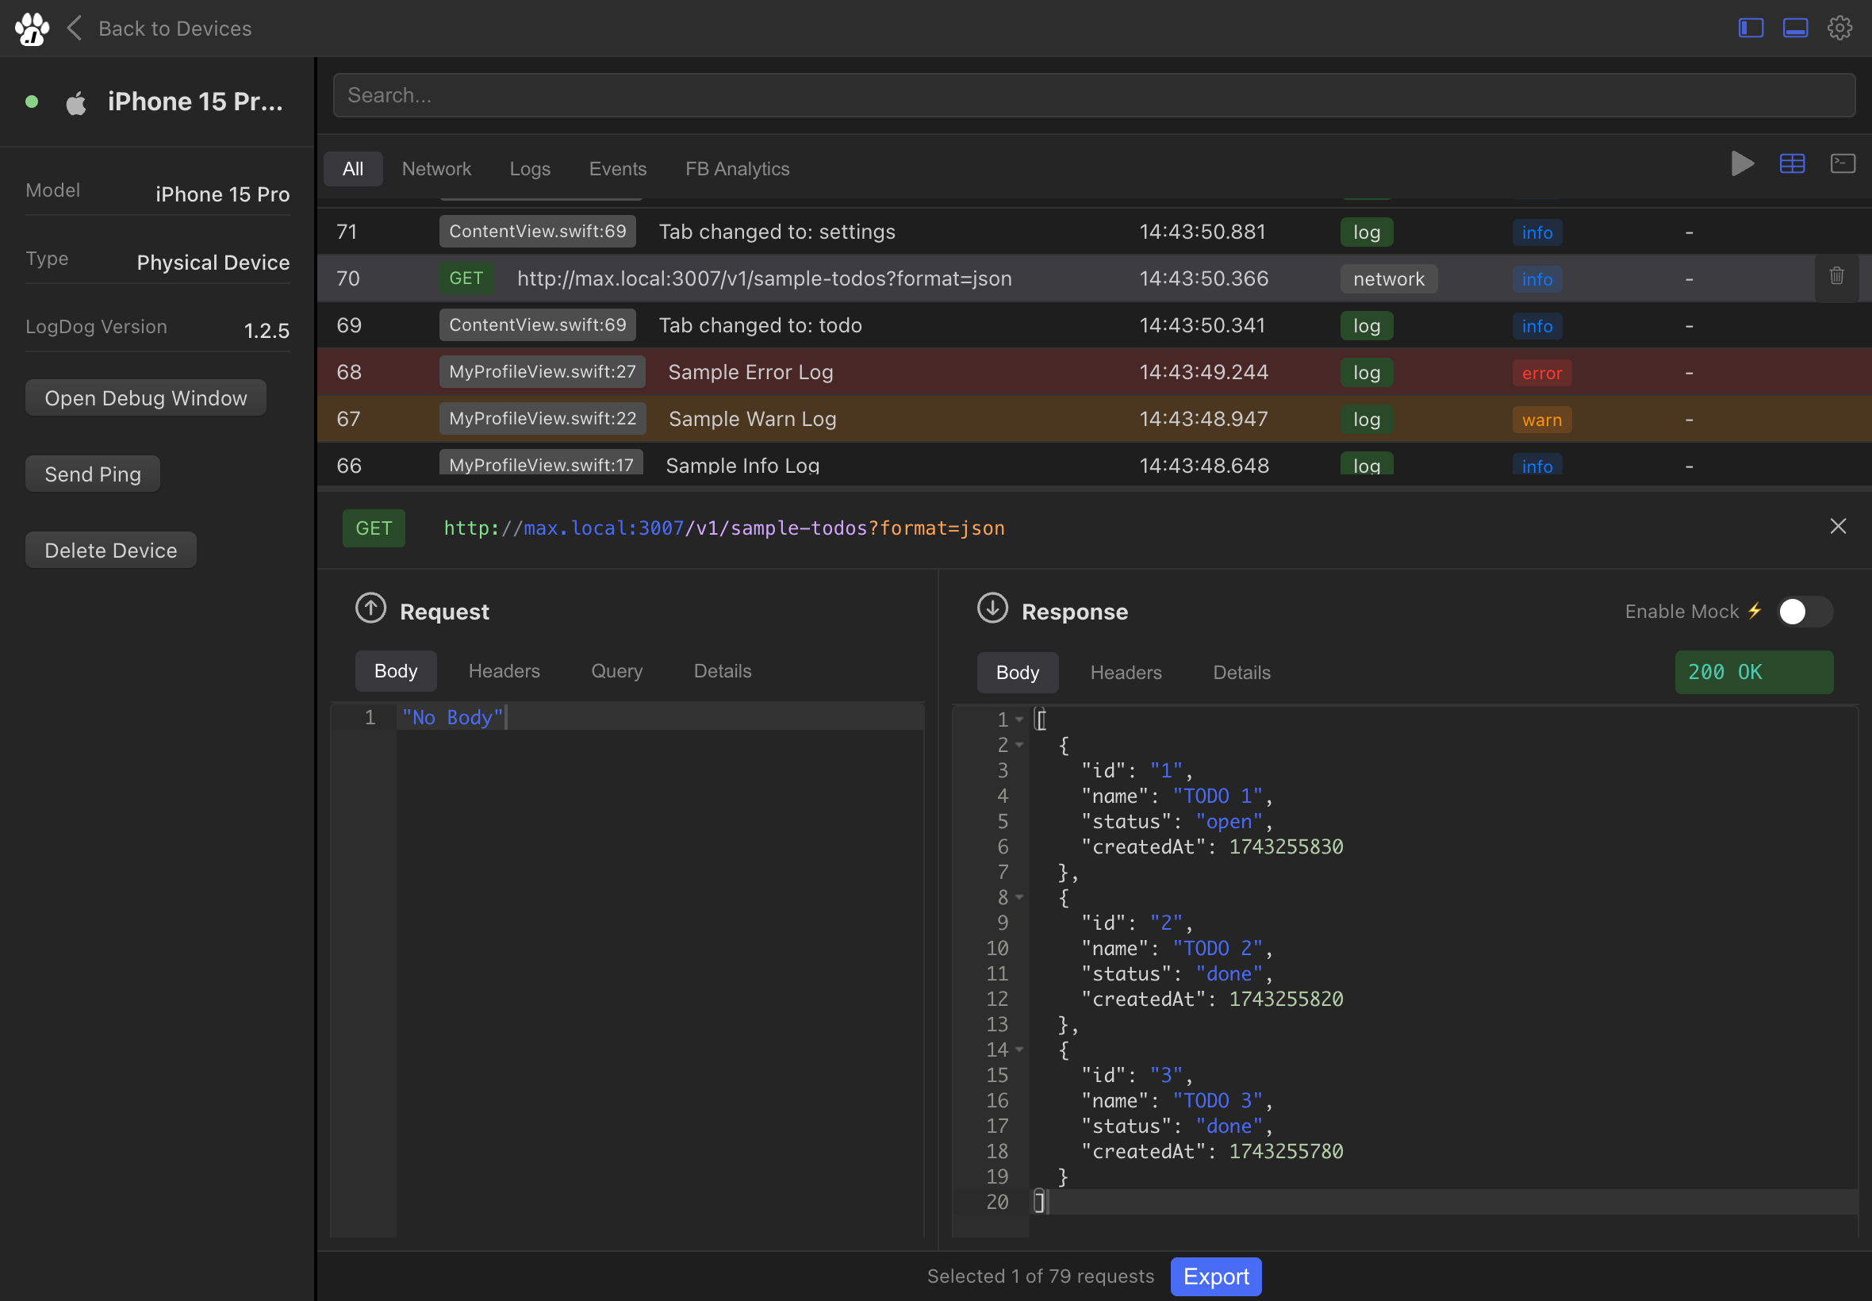Click the GET method badge in detail header
Viewport: 1872px width, 1301px height.
tap(374, 528)
